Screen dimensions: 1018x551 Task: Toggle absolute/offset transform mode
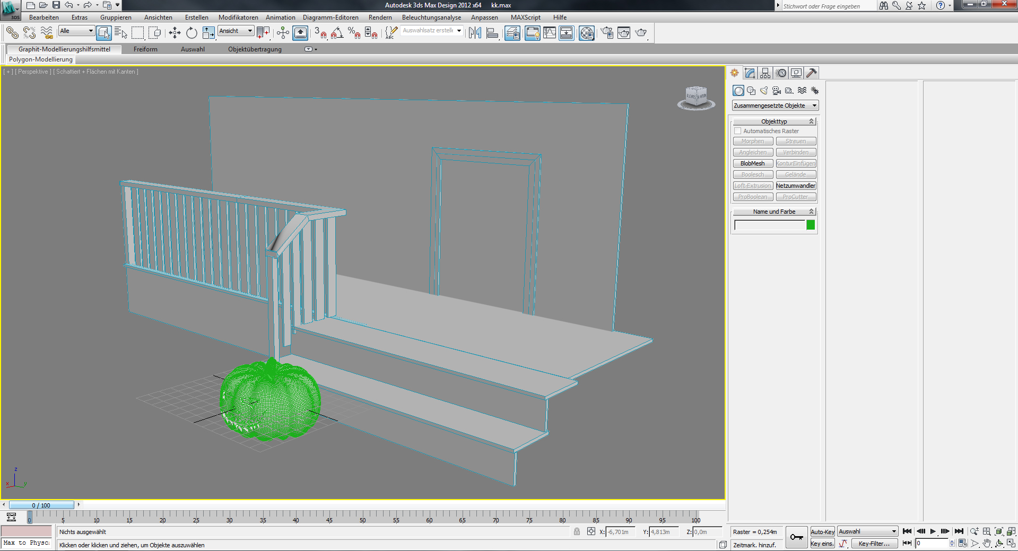point(591,531)
